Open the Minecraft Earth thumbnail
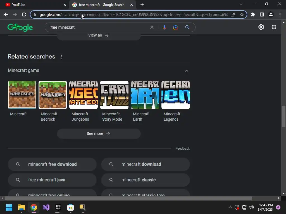 pyautogui.click(x=145, y=95)
